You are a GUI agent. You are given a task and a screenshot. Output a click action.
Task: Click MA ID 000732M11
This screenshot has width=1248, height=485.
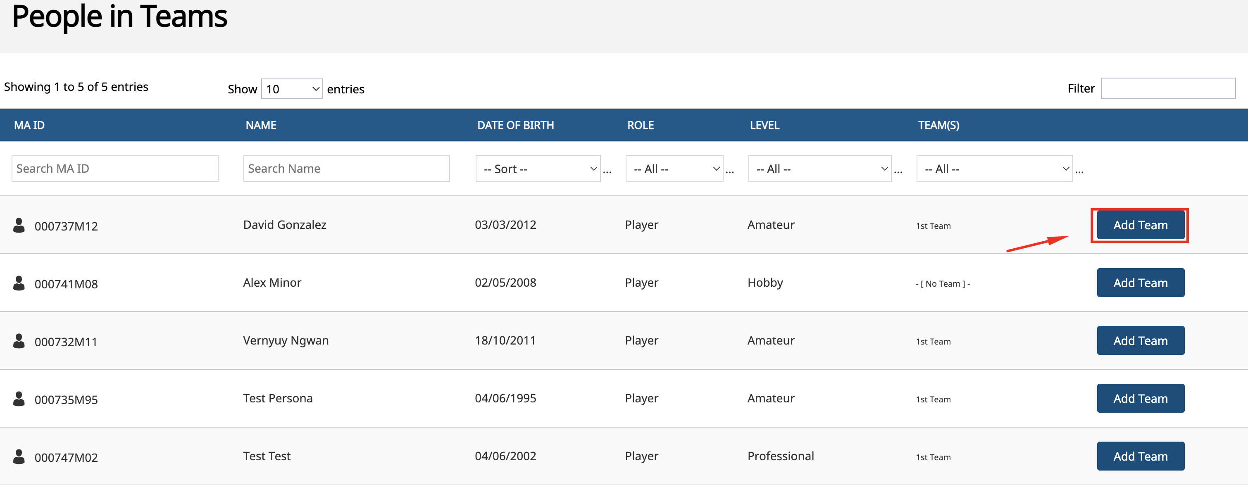tap(66, 342)
